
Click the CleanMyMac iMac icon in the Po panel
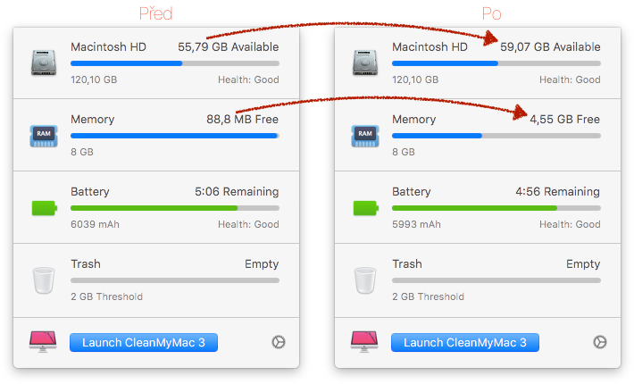[x=364, y=342]
